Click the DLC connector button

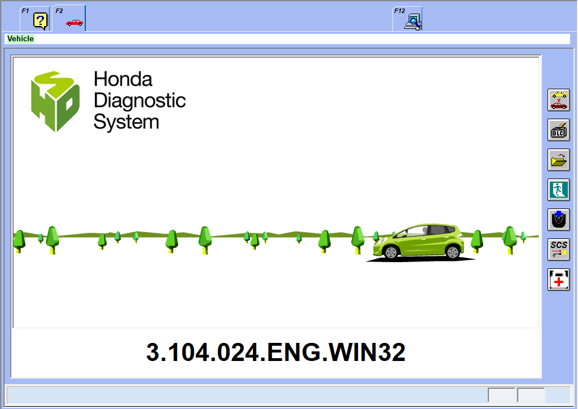point(558,130)
